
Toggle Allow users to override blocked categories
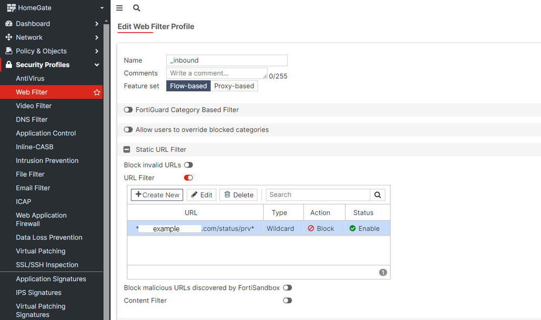128,130
